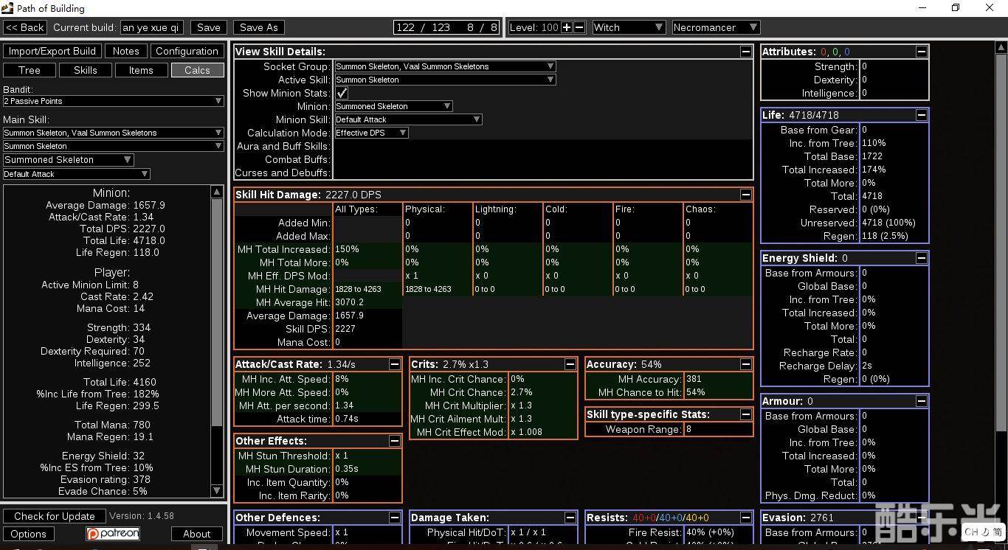Viewport: 1008px width, 550px height.
Task: Switch to the Items tab
Action: click(x=141, y=70)
